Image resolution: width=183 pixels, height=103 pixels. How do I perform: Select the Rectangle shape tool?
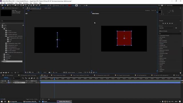click(x=21, y=5)
